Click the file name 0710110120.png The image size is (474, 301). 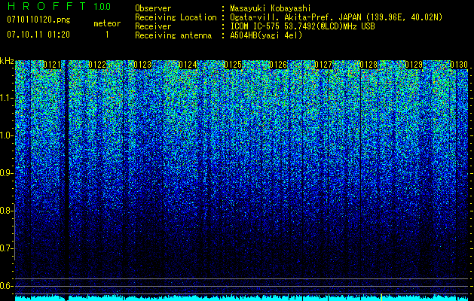click(38, 20)
